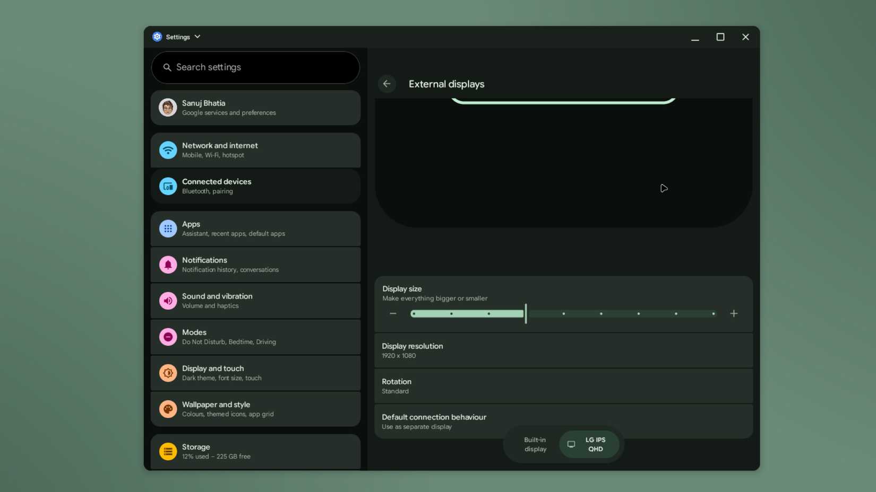876x492 pixels.
Task: Increase display size with plus button
Action: (734, 313)
